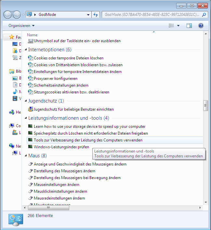Open the address bar history dropdown
Image resolution: width=211 pixels, height=230 pixels.
pos(88,15)
